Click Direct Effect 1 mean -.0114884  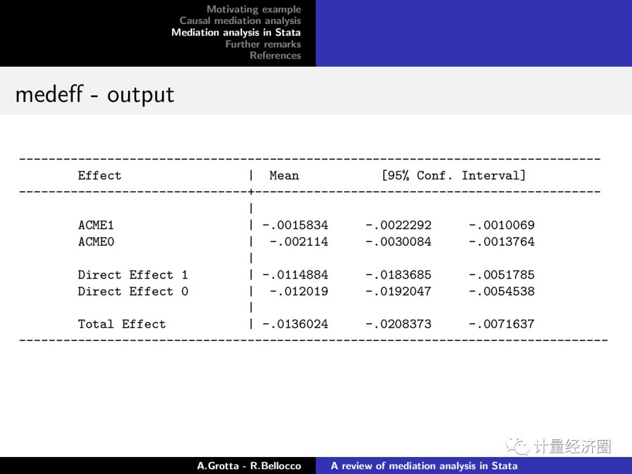[x=296, y=275]
